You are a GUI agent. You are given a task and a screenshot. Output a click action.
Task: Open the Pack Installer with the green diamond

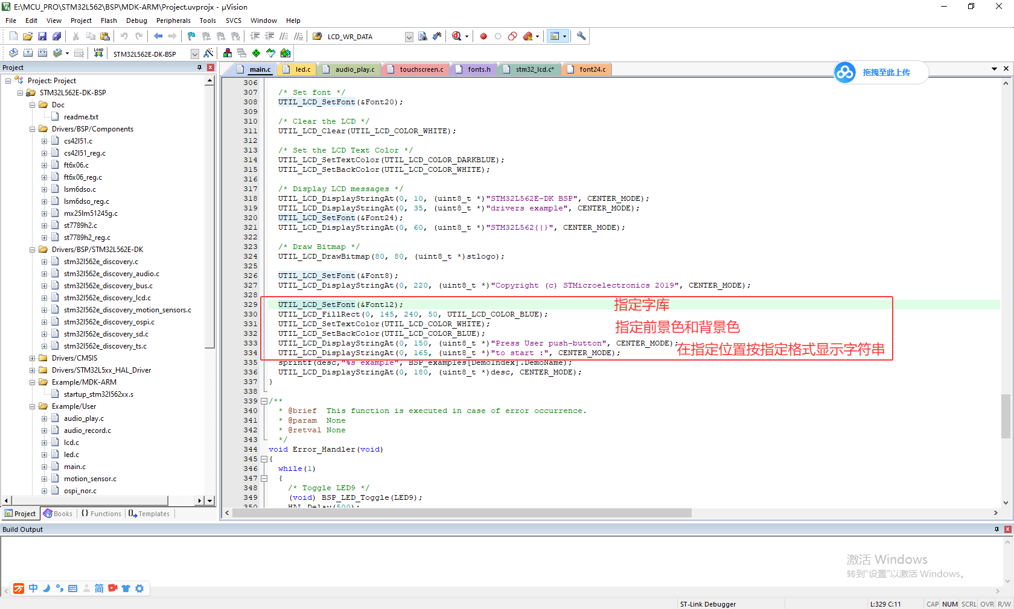coord(257,53)
